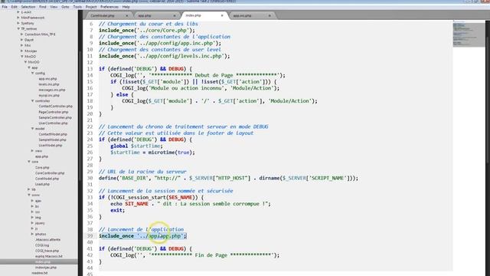Expand the L-AJAX folder
This screenshot has width=490, height=276.
pos(18,12)
